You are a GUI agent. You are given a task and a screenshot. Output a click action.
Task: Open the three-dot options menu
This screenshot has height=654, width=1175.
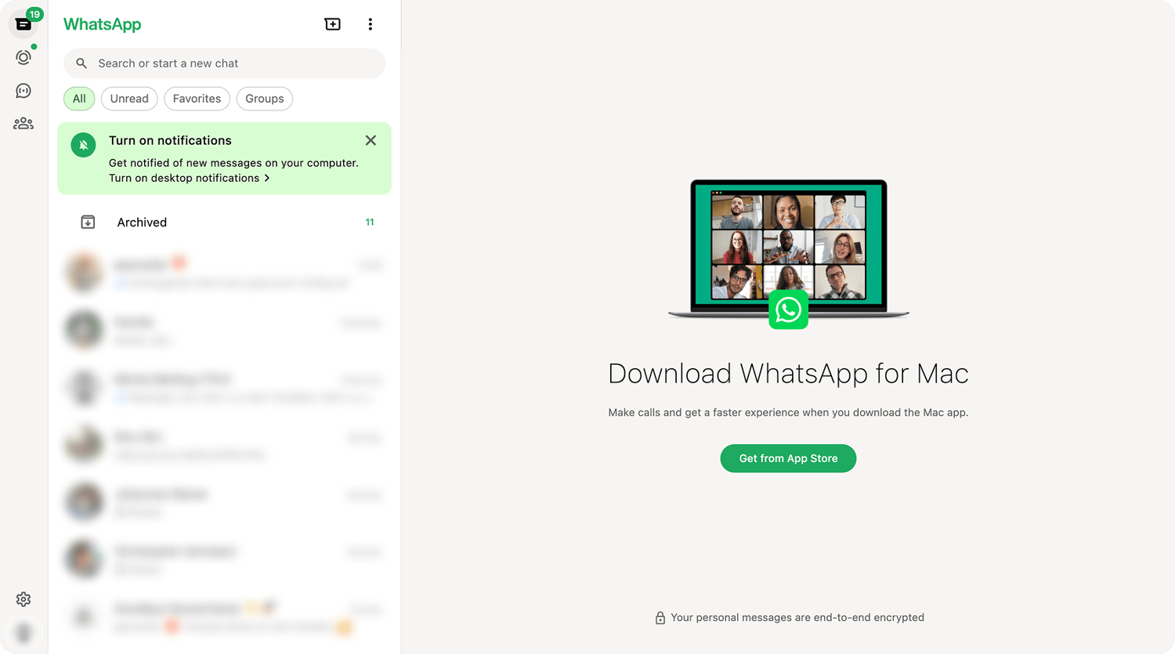[371, 23]
